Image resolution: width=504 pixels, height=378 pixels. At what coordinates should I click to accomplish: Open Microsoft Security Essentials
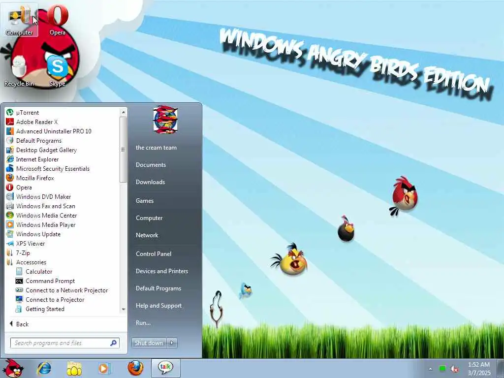(48, 168)
